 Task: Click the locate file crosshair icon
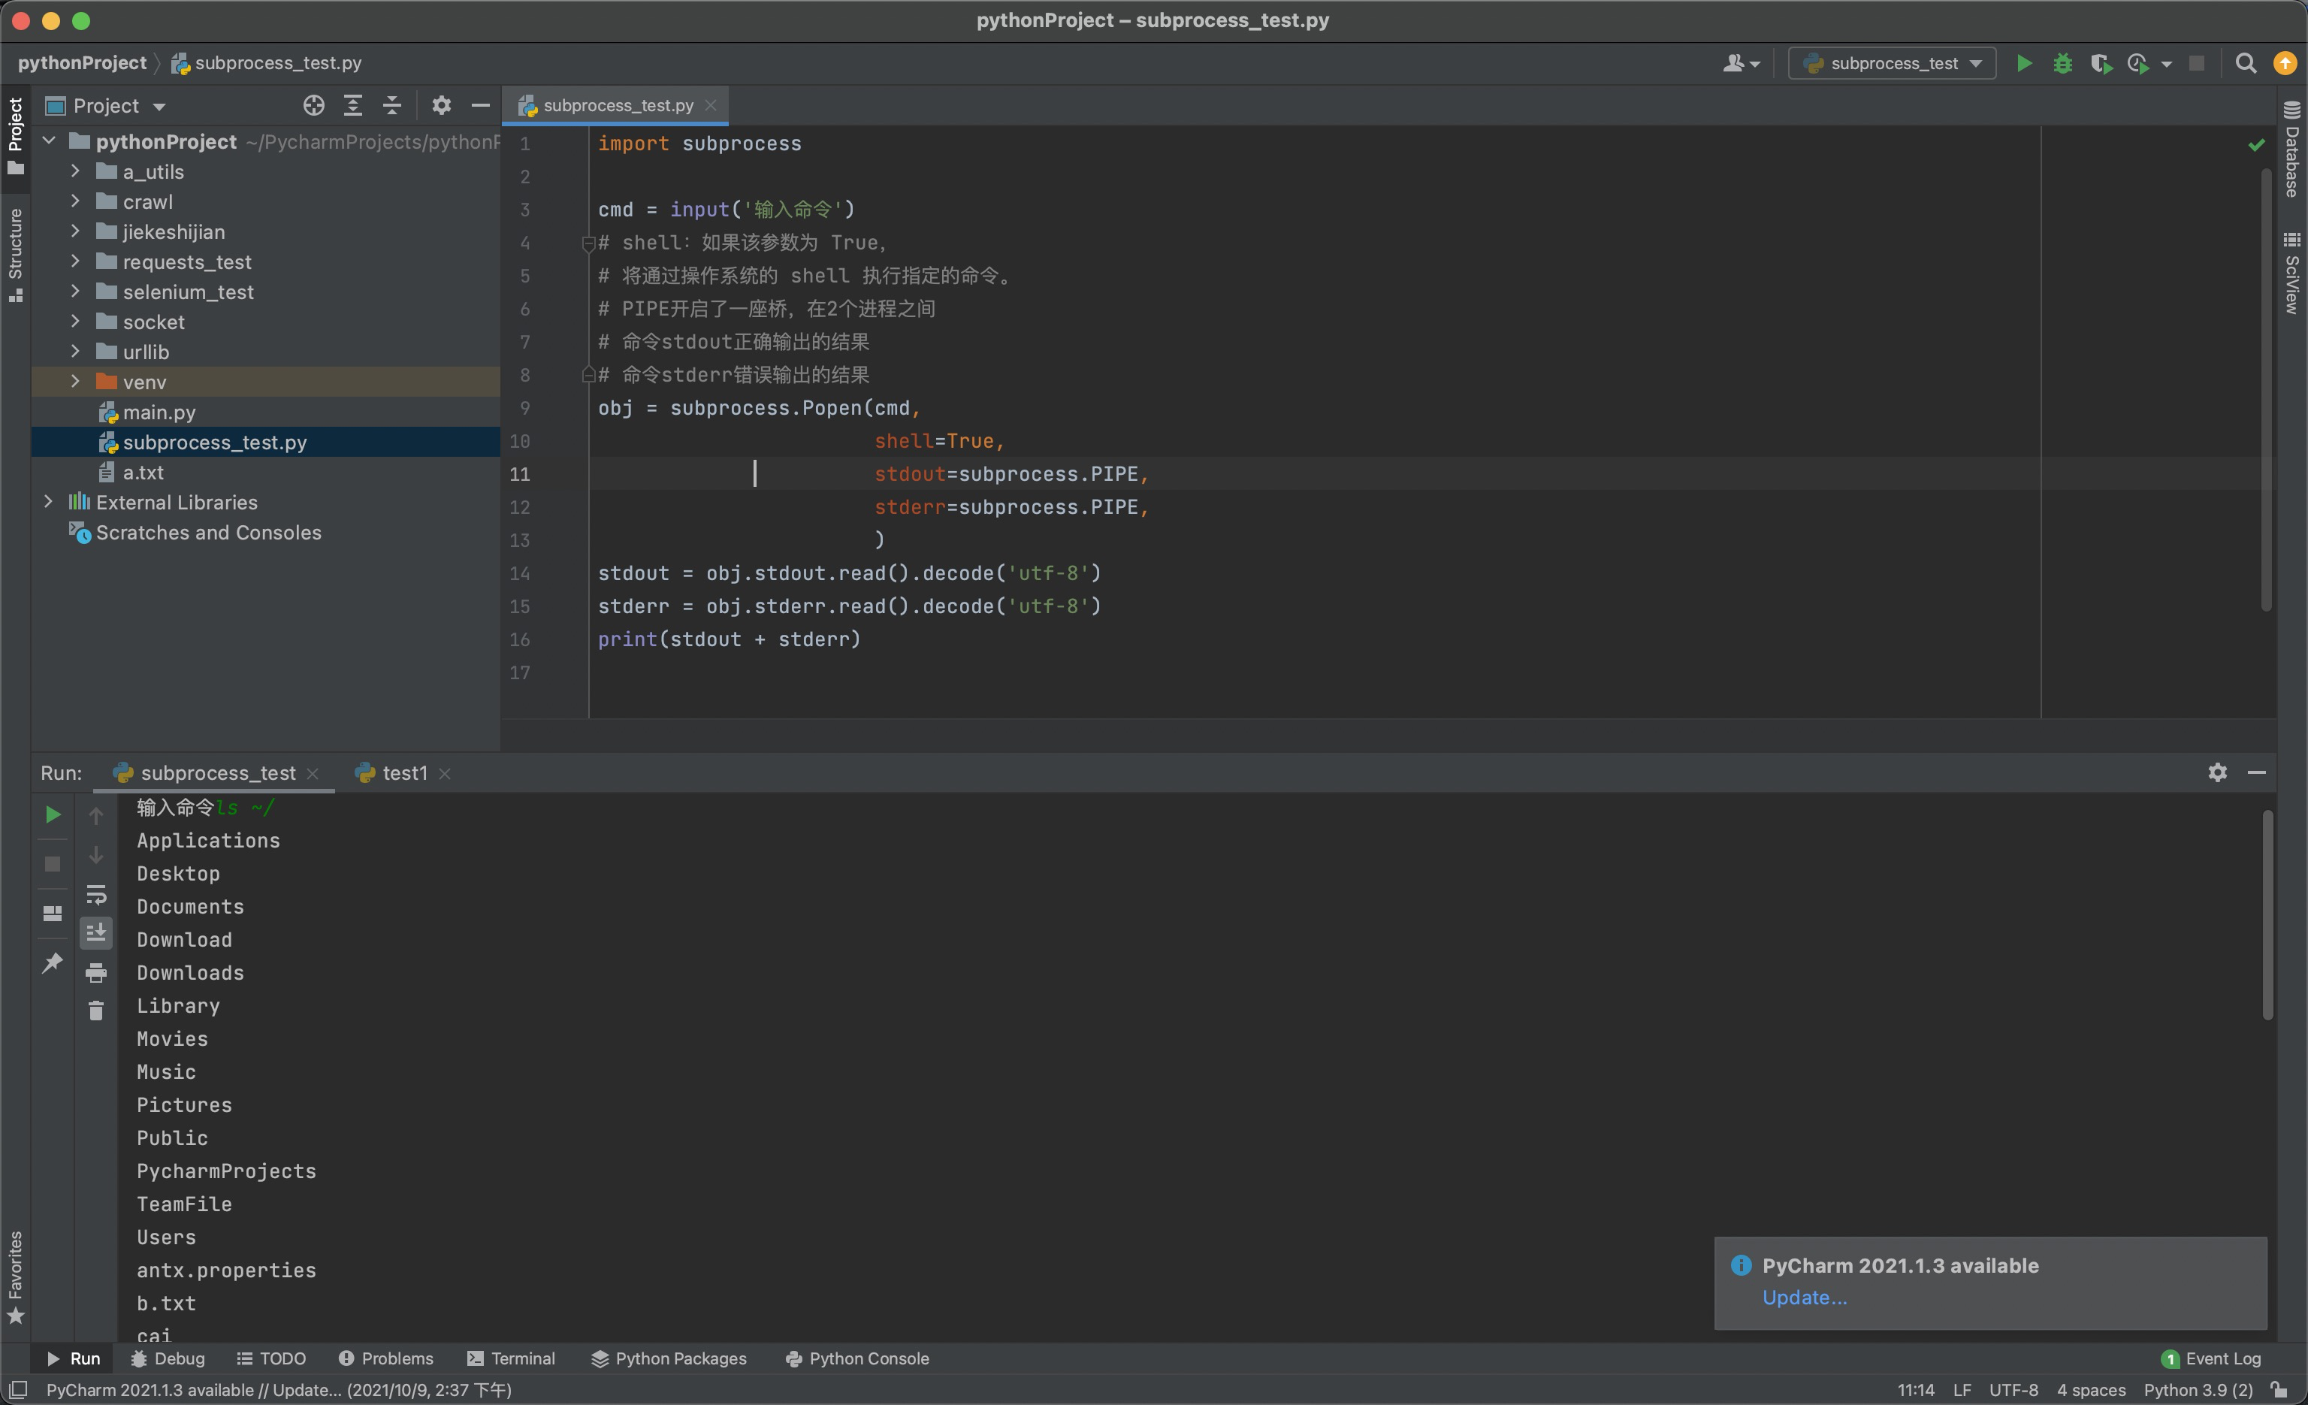click(314, 106)
